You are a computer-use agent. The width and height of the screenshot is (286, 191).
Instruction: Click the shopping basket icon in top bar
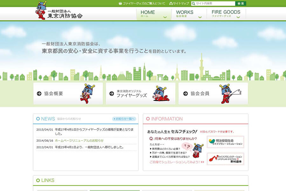tap(120, 4)
